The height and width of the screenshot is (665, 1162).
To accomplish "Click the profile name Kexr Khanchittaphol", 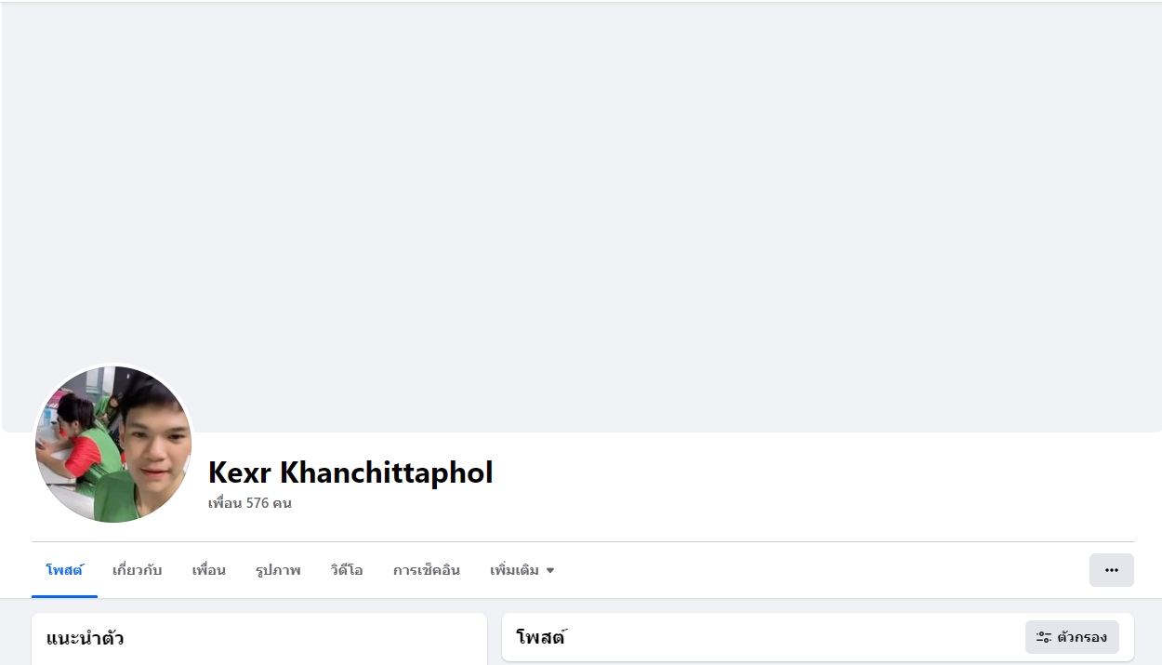I will pyautogui.click(x=350, y=472).
